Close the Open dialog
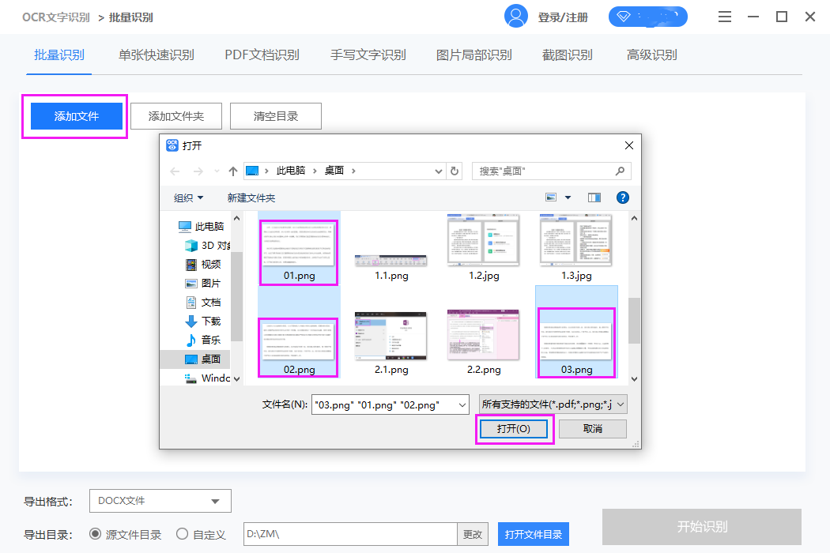 click(629, 145)
